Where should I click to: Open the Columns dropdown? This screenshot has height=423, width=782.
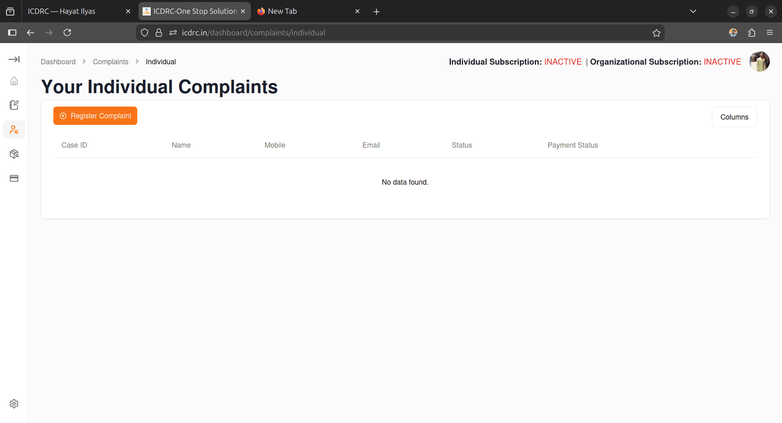coord(734,117)
